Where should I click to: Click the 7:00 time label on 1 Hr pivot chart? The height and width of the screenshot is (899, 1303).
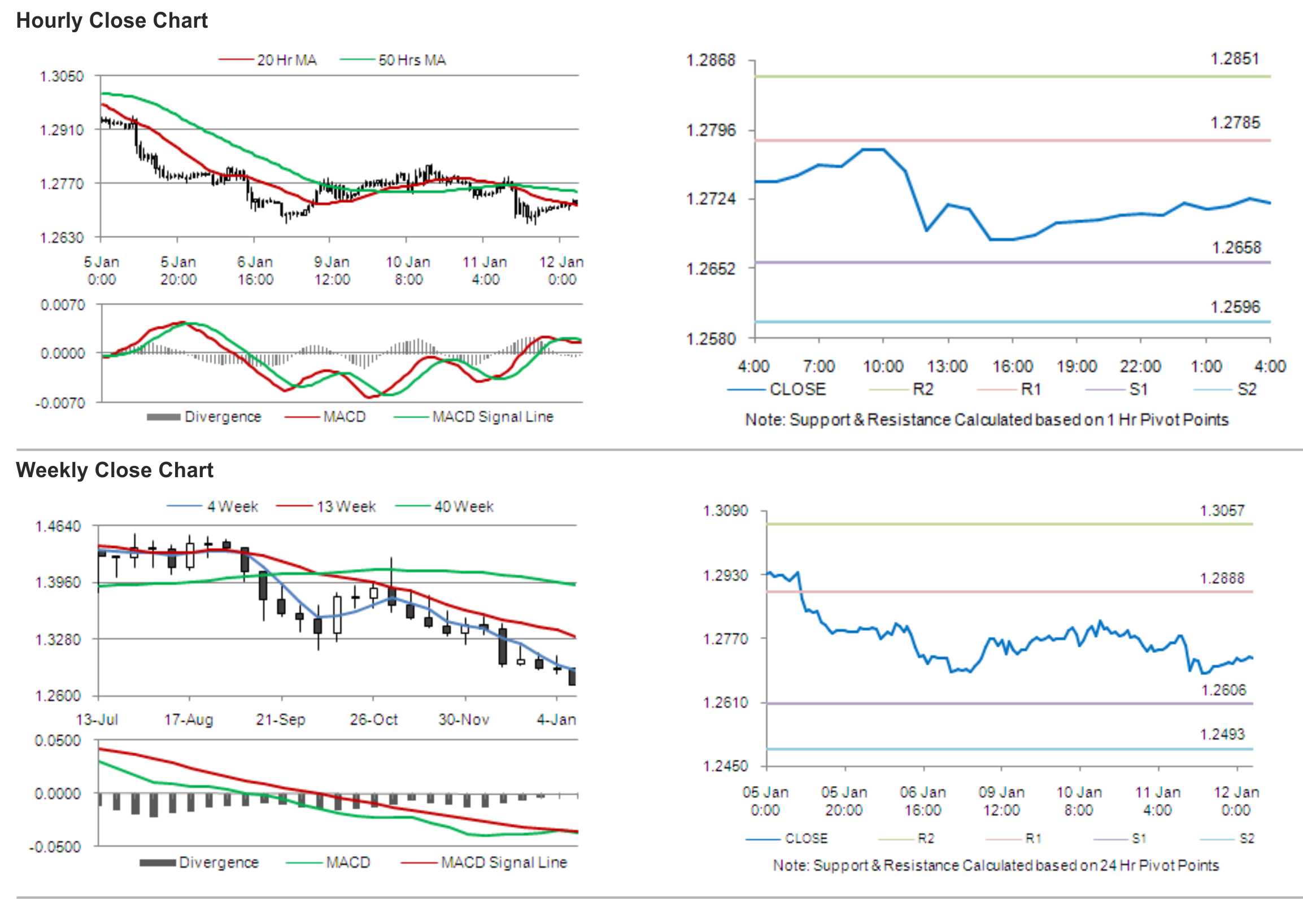(819, 366)
